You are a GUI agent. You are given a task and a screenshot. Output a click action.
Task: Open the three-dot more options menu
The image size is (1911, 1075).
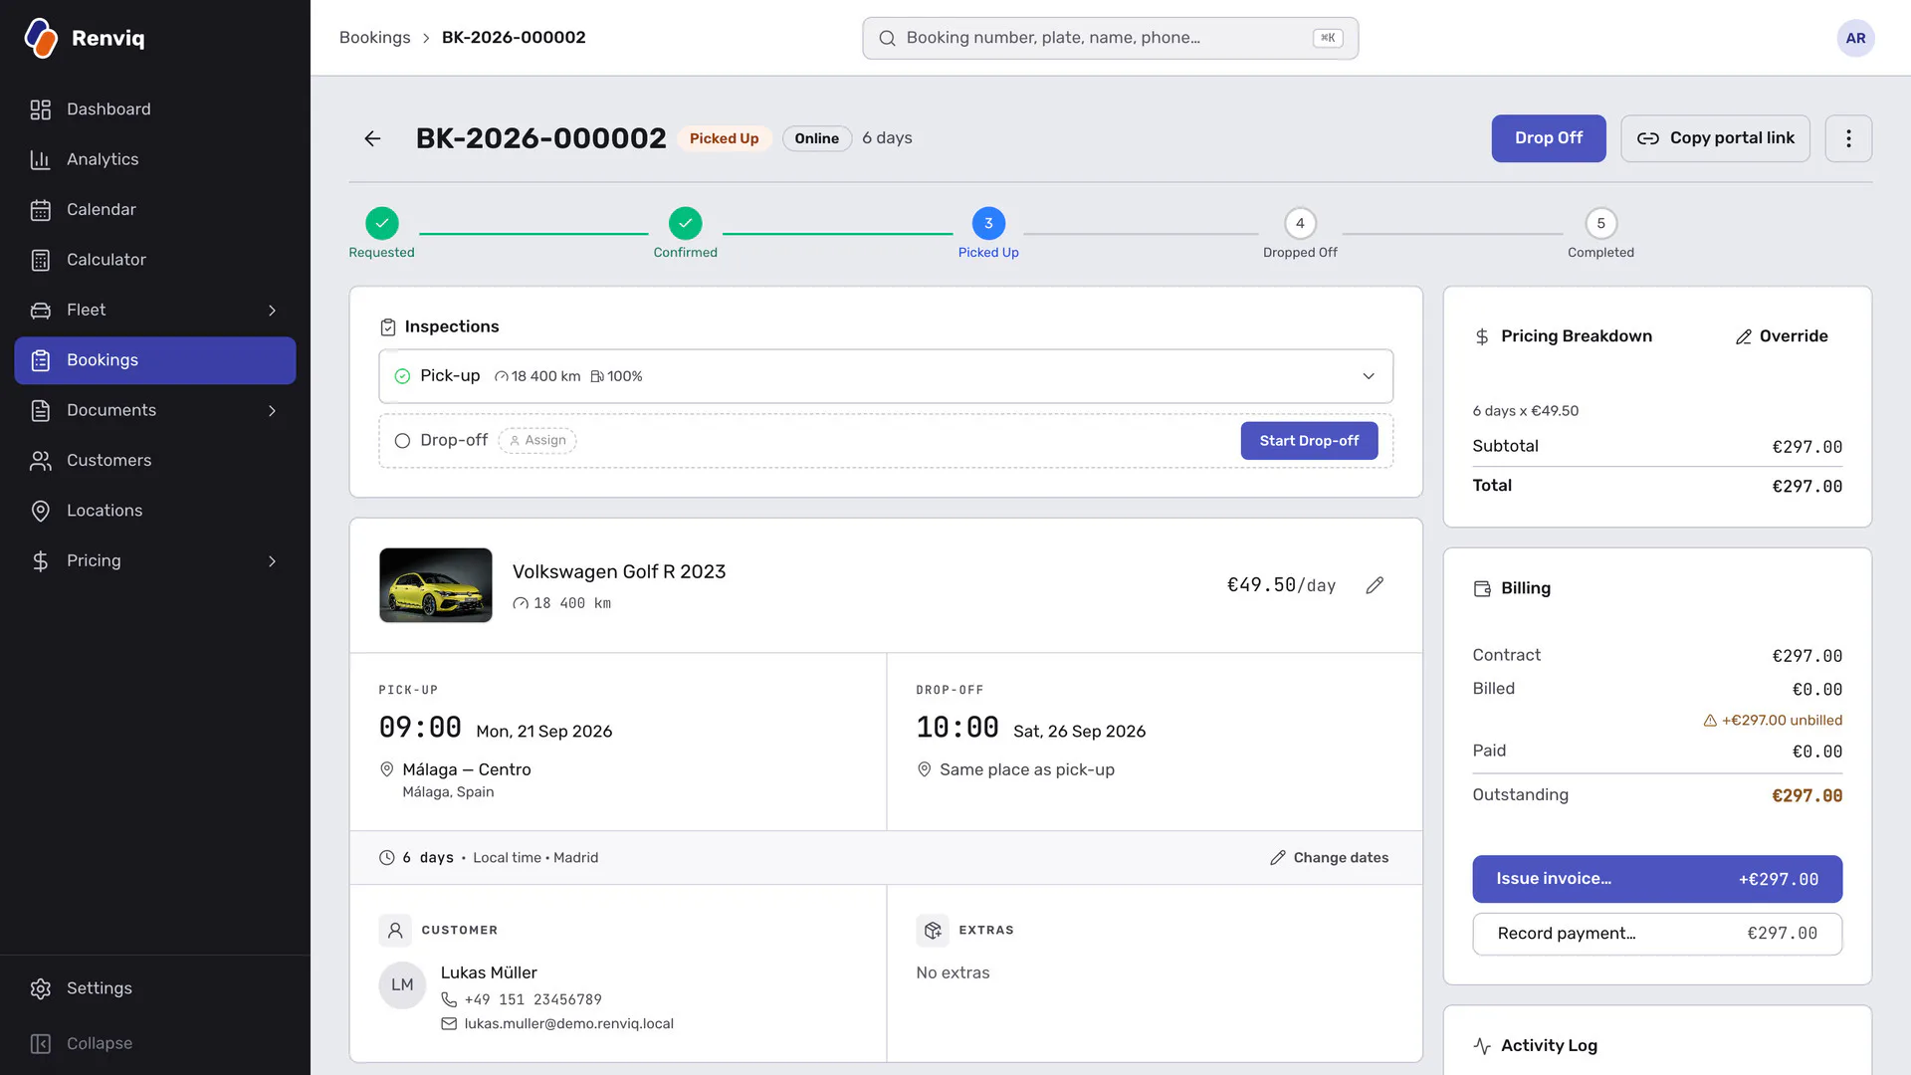[1848, 138]
